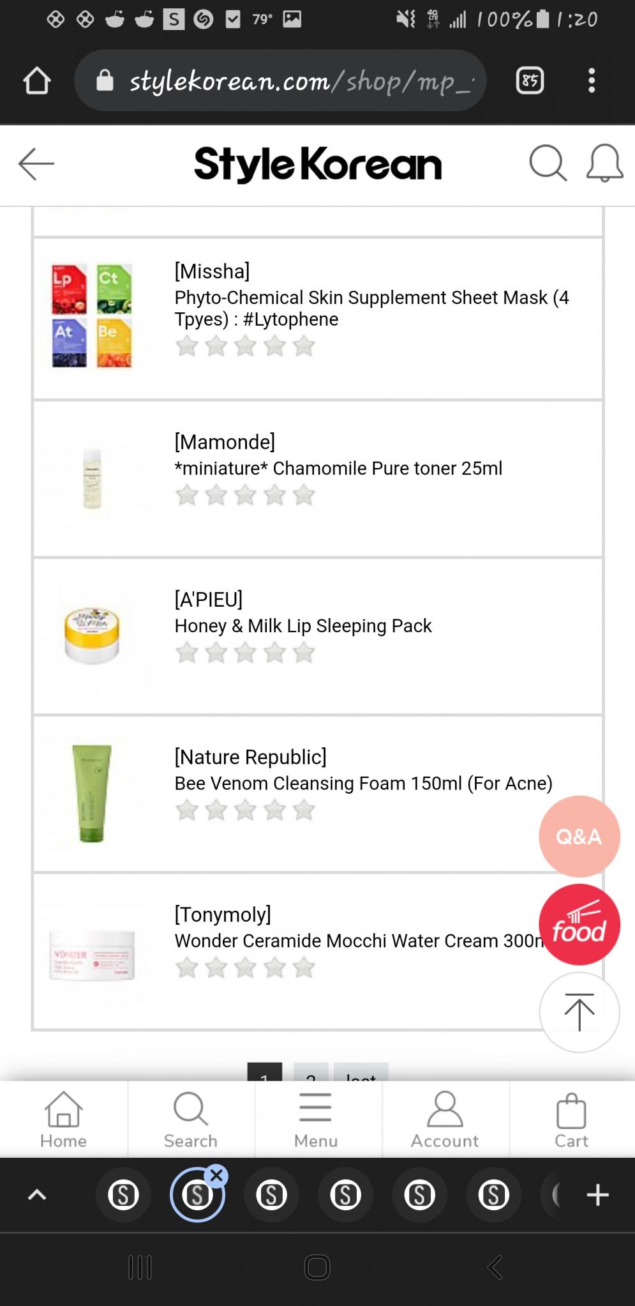Expand the tab strip with up chevron

(x=38, y=1195)
